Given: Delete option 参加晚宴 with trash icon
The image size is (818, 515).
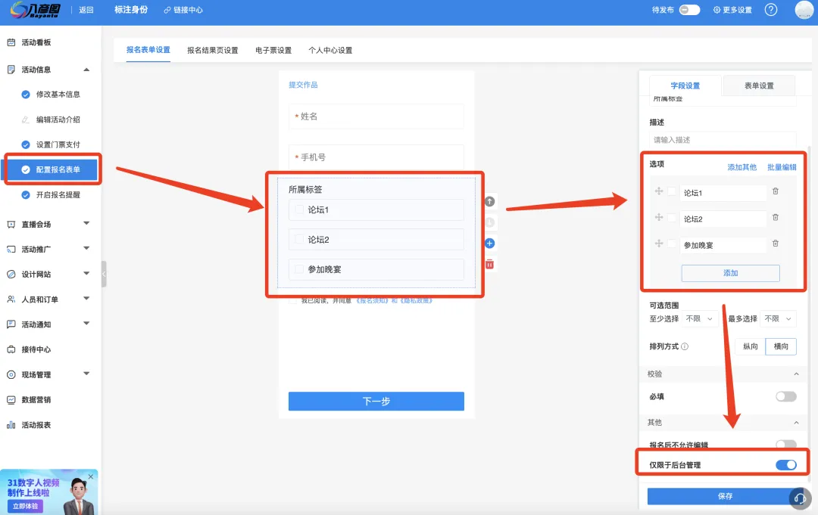Looking at the screenshot, I should tap(775, 244).
